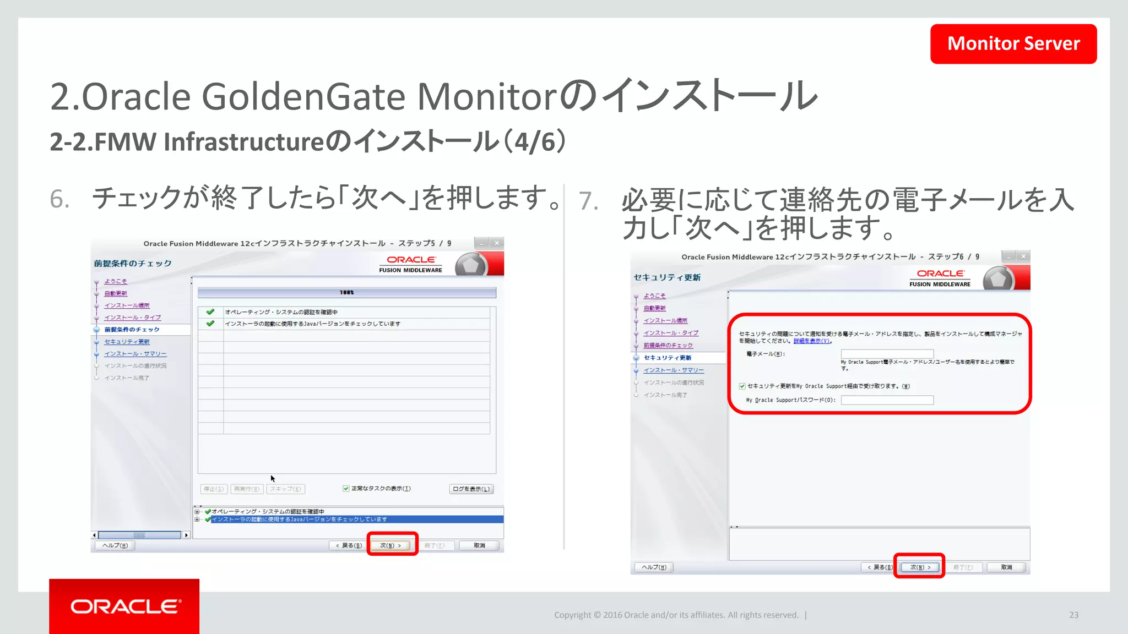Image resolution: width=1128 pixels, height=634 pixels.
Task: Go to ようこそ step in step 6 window
Action: 654,296
